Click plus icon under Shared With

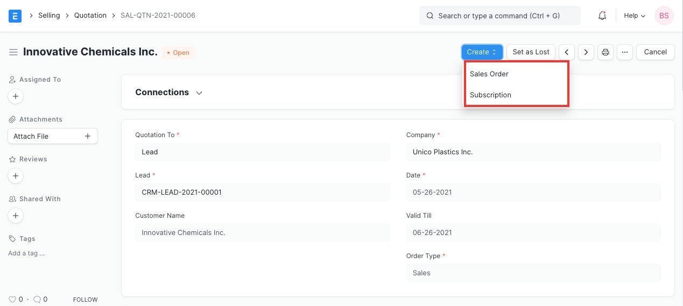(x=16, y=216)
